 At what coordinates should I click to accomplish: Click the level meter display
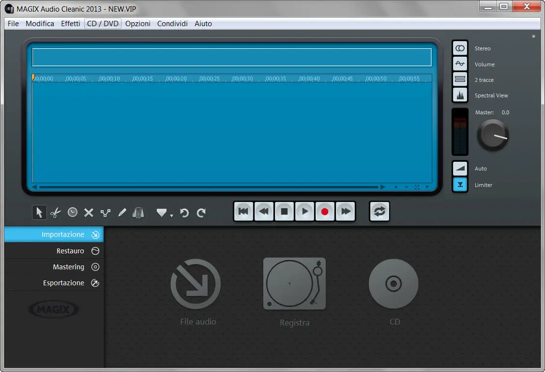point(460,132)
